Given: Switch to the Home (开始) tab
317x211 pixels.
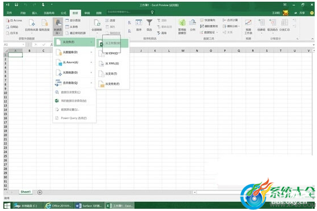Looking at the screenshot, I should (23, 13).
